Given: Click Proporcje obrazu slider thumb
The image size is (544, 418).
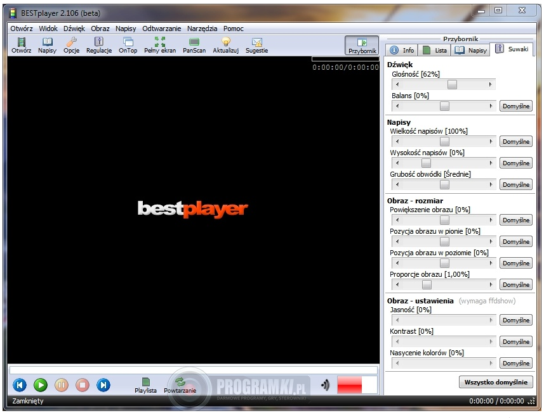Looking at the screenshot, I should point(427,284).
